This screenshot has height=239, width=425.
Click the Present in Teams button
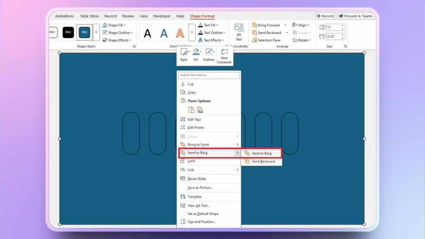point(356,16)
